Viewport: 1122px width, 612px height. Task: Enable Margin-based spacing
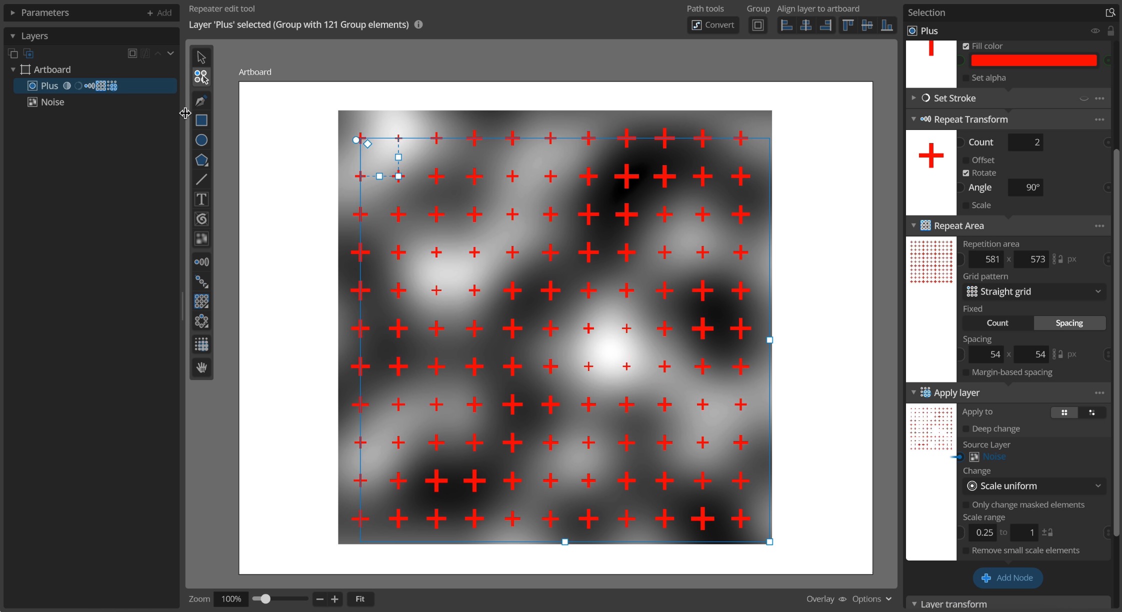point(966,372)
